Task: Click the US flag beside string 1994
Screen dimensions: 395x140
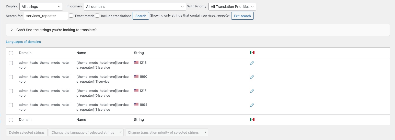Action: pos(136,104)
